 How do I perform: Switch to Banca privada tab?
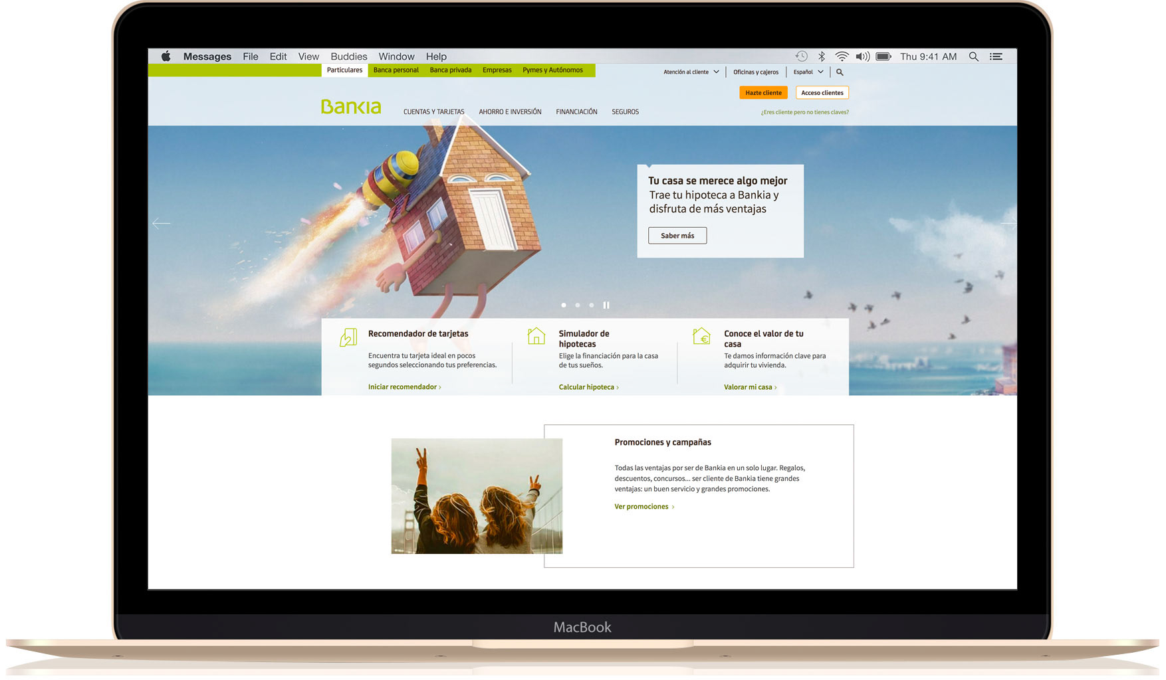[x=451, y=70]
